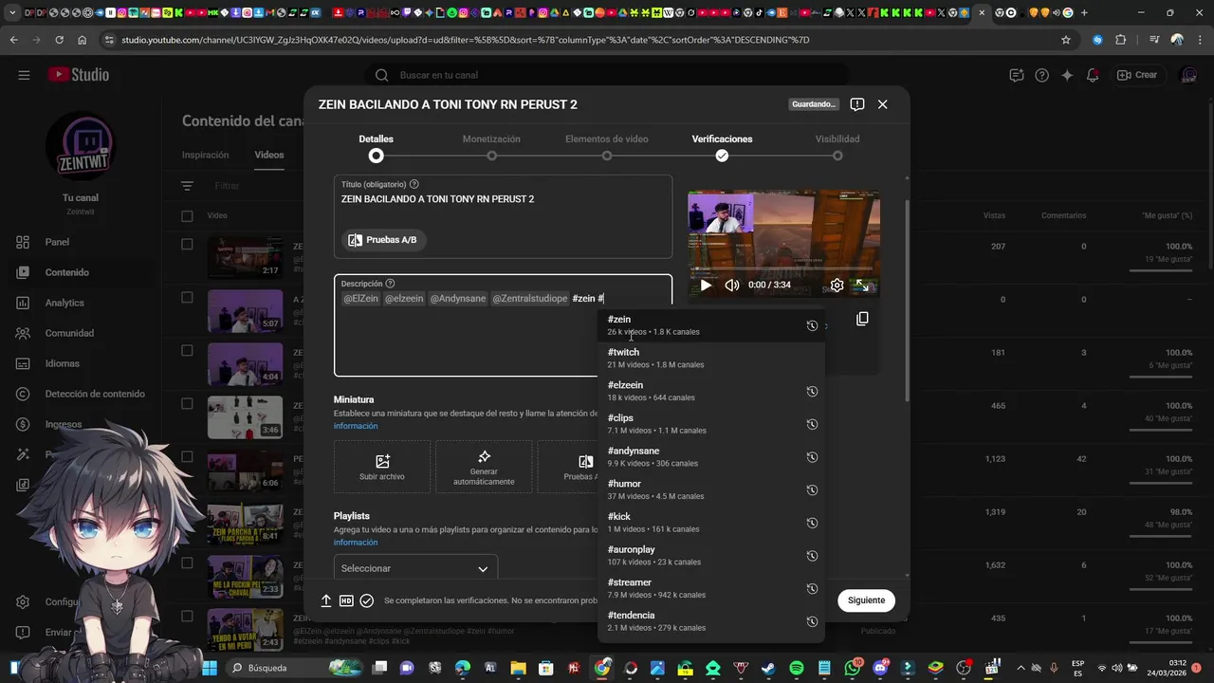Viewport: 1214px width, 683px height.
Task: Select the #streamer hashtag suggestion
Action: (x=711, y=588)
